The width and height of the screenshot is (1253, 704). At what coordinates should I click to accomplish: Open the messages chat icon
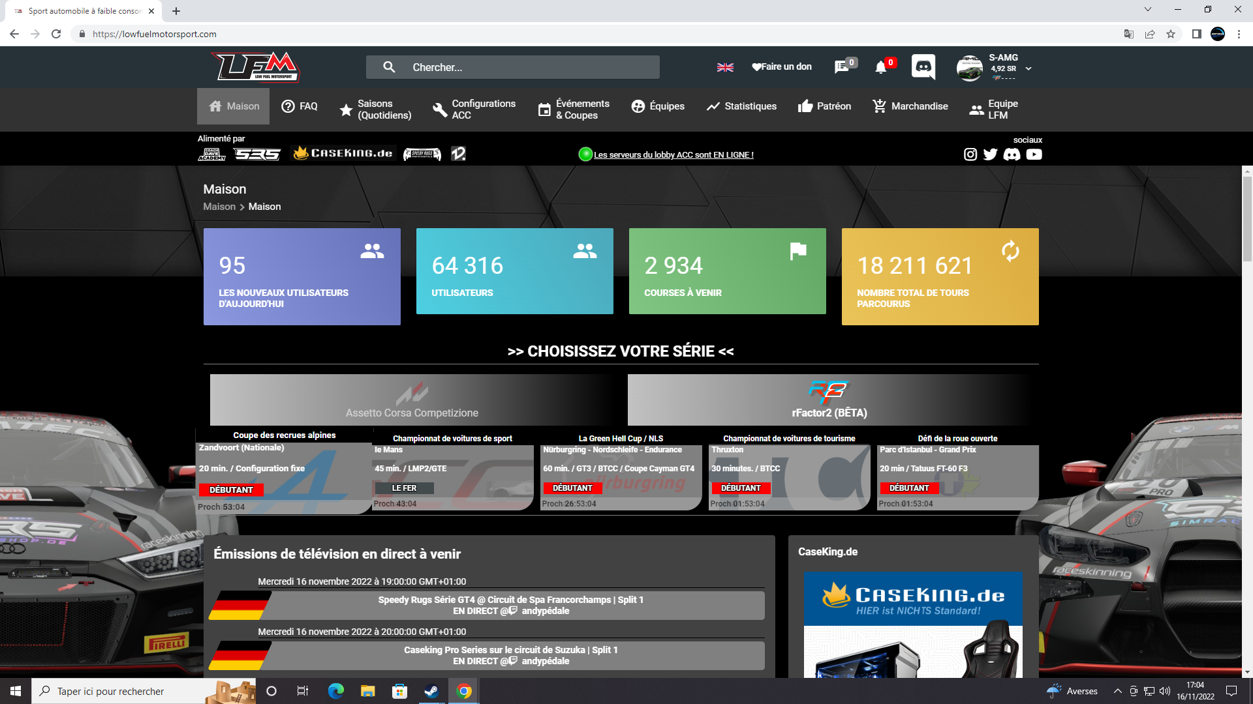841,67
